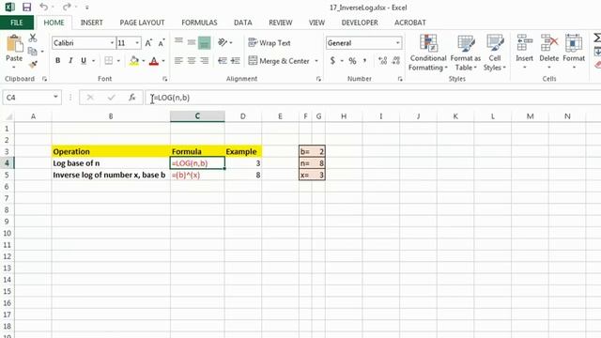Open the font size dropdown
Screen dimensions: 601x338
(x=137, y=43)
